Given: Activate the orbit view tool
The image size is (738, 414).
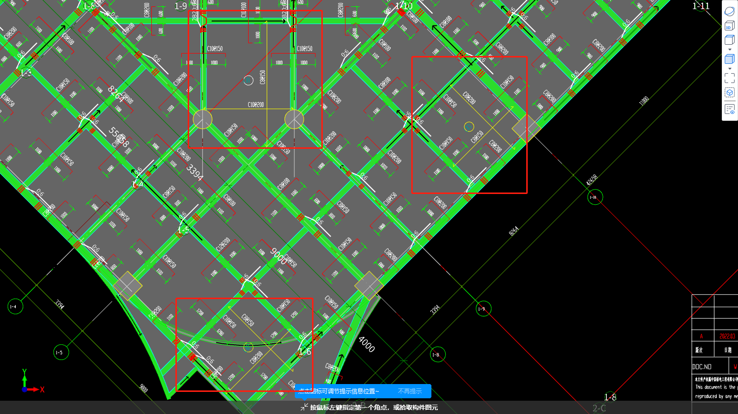Looking at the screenshot, I should click(730, 11).
